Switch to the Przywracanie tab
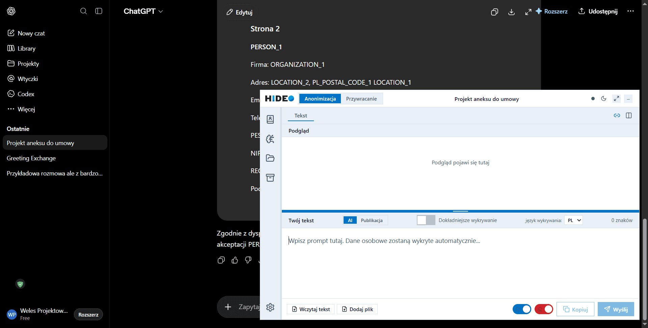 [x=361, y=99]
